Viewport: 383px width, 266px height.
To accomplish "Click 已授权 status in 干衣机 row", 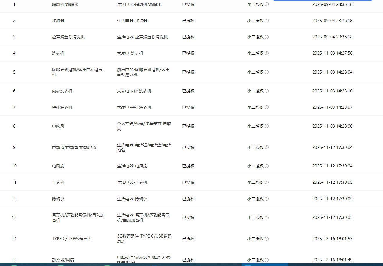I will click(188, 182).
